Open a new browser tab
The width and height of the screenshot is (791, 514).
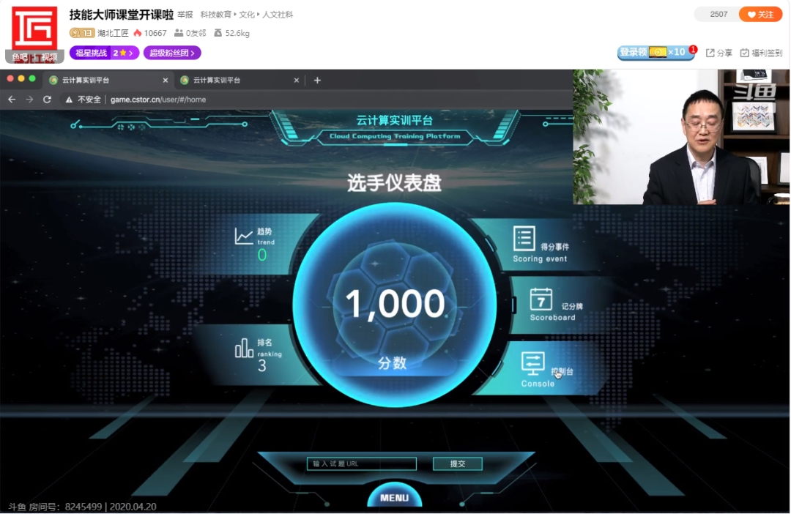[317, 81]
